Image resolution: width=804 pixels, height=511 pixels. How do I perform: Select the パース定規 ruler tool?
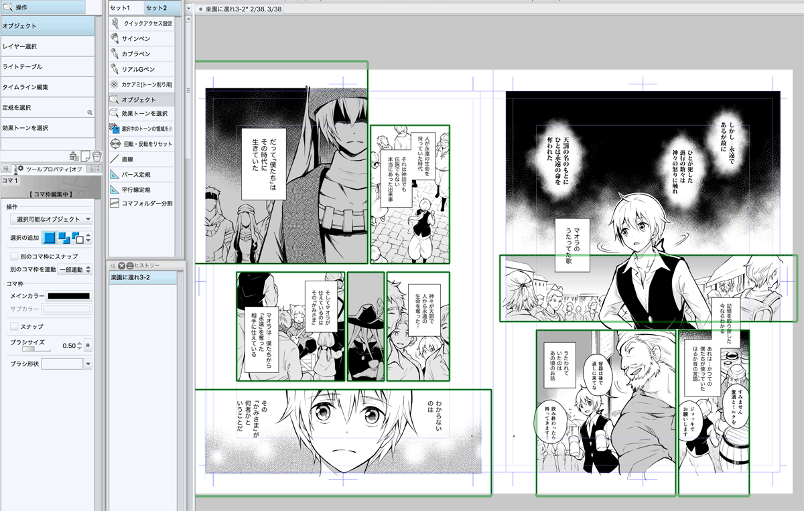click(x=141, y=174)
